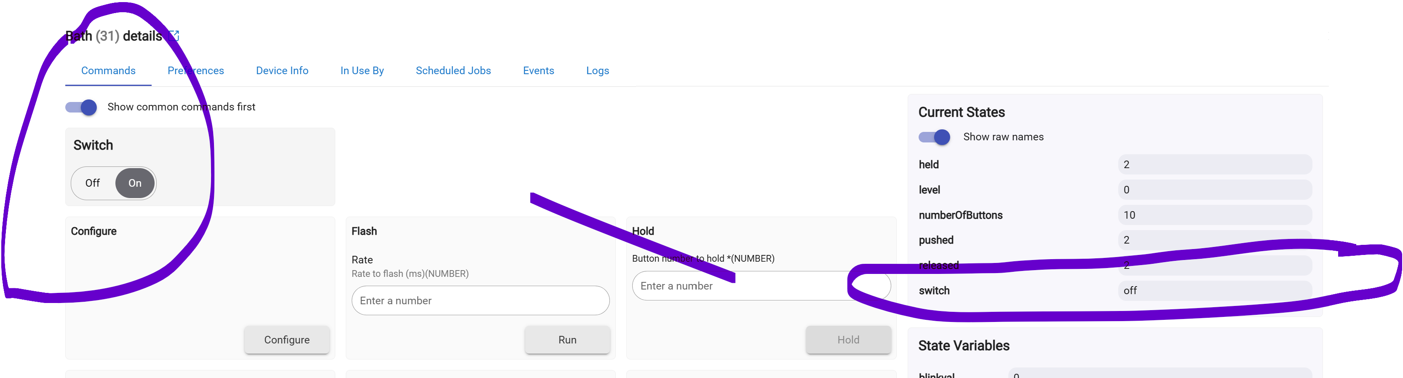Image resolution: width=1403 pixels, height=378 pixels.
Task: Select the numberOfButtons value field
Action: tap(1215, 215)
